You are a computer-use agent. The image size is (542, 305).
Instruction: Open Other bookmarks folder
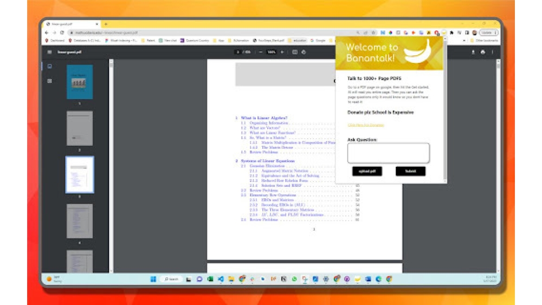pos(484,41)
